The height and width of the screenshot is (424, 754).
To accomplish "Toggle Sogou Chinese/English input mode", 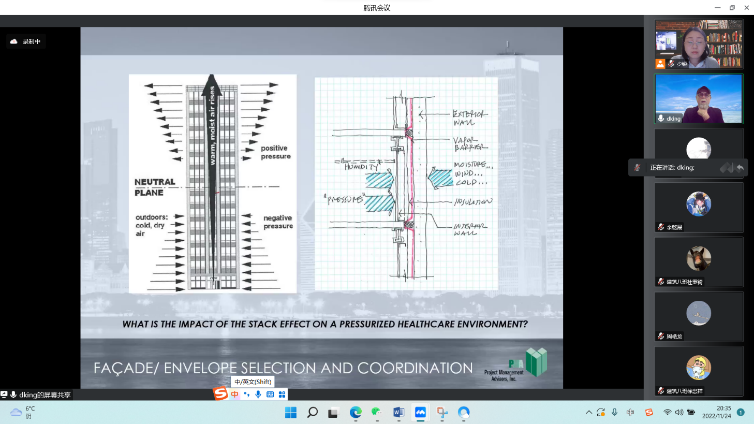I will pyautogui.click(x=235, y=394).
